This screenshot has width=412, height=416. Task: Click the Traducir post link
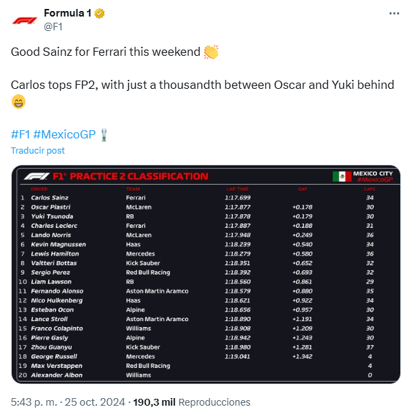[38, 150]
